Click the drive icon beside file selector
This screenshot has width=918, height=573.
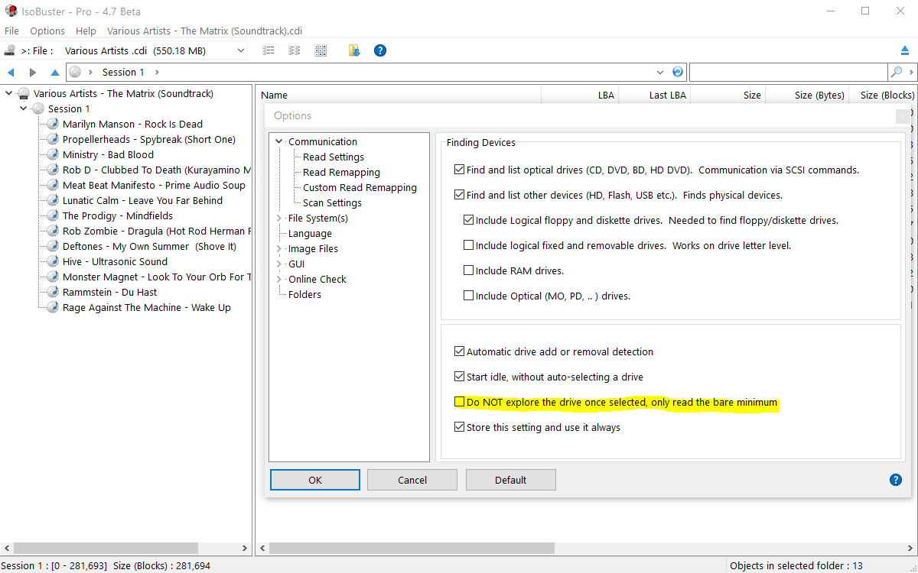9,50
